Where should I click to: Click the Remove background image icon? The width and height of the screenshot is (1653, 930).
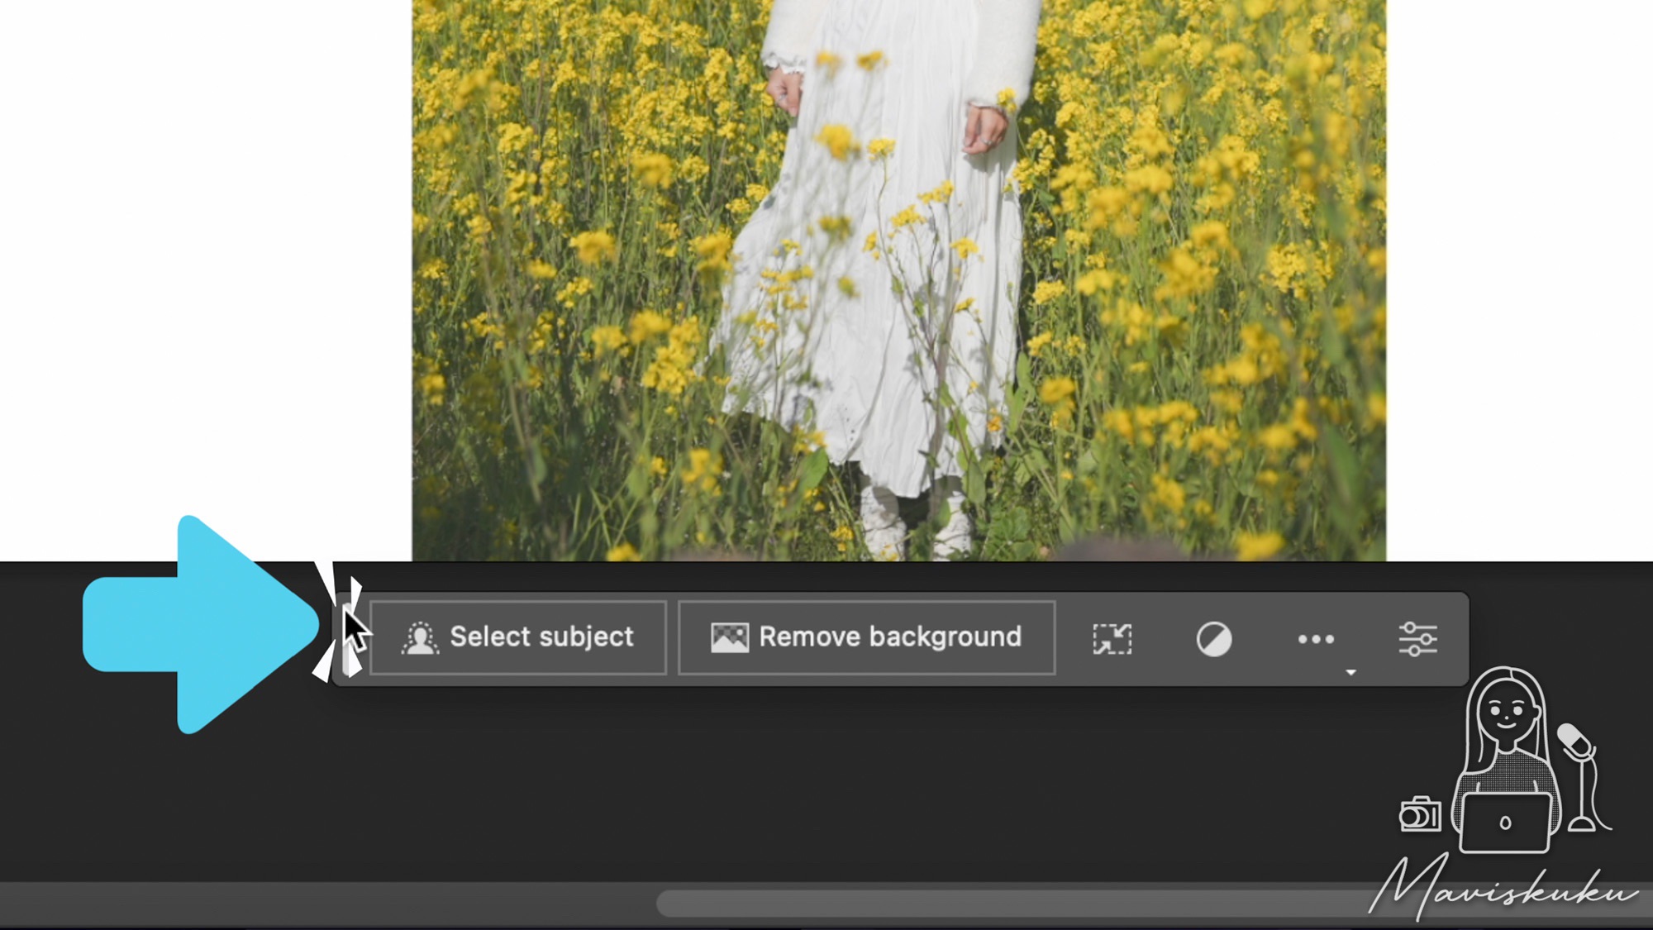[731, 637]
